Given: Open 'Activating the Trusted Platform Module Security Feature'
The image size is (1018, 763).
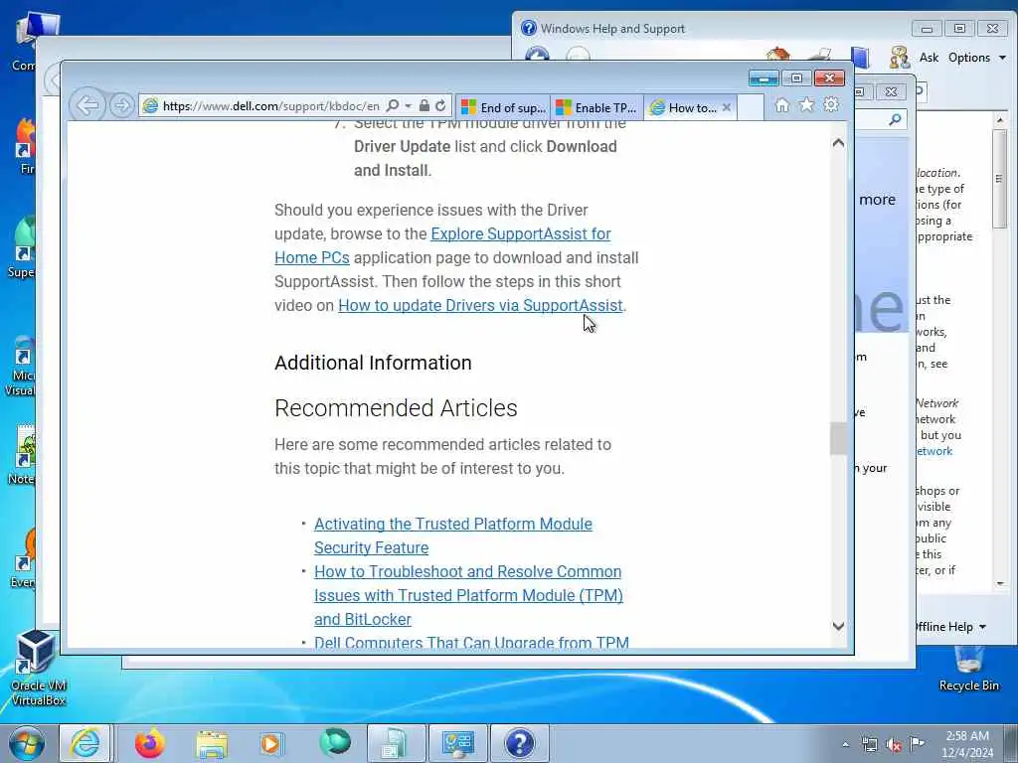Looking at the screenshot, I should (453, 535).
